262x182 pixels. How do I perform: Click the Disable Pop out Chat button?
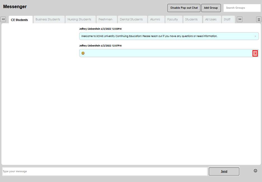(184, 8)
